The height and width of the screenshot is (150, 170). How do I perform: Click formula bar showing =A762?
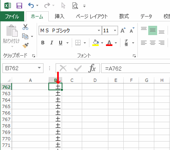[x=136, y=68]
